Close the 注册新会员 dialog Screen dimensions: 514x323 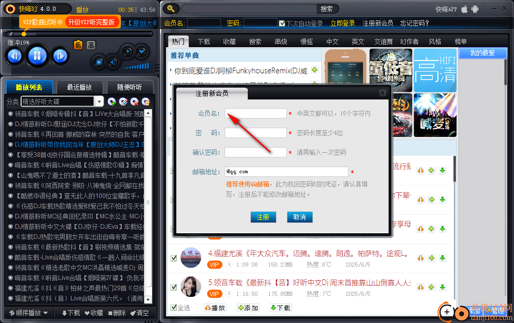coord(382,93)
